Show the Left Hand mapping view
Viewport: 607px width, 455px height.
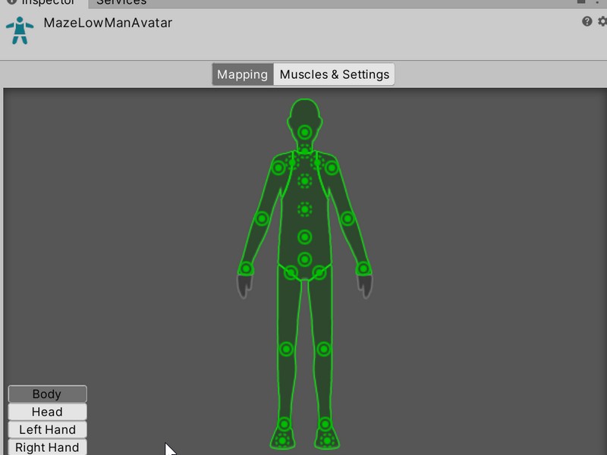(x=47, y=429)
